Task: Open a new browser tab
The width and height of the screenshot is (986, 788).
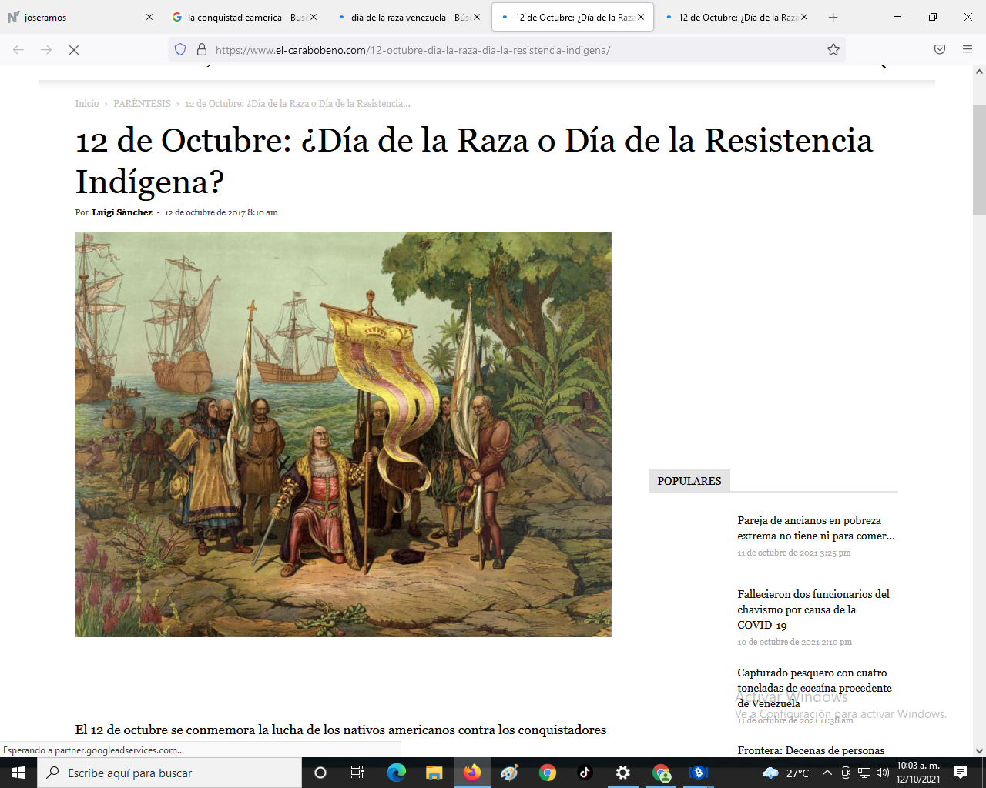Action: [833, 17]
